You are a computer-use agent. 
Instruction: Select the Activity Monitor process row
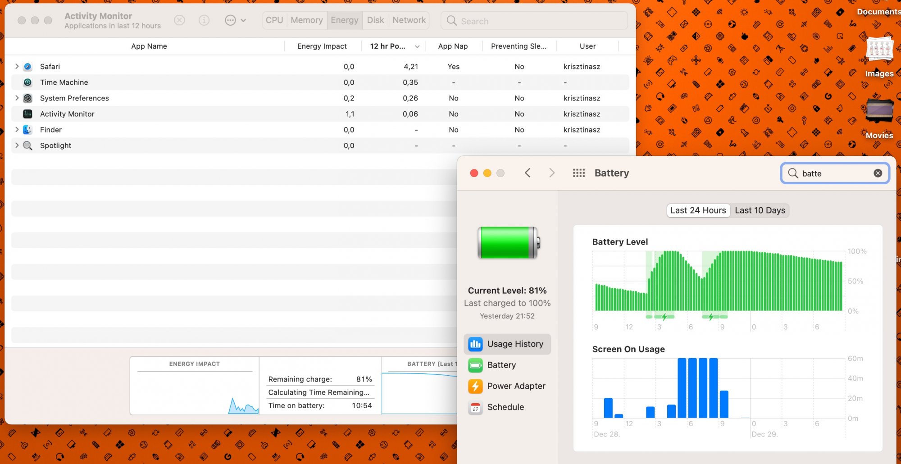coord(320,114)
